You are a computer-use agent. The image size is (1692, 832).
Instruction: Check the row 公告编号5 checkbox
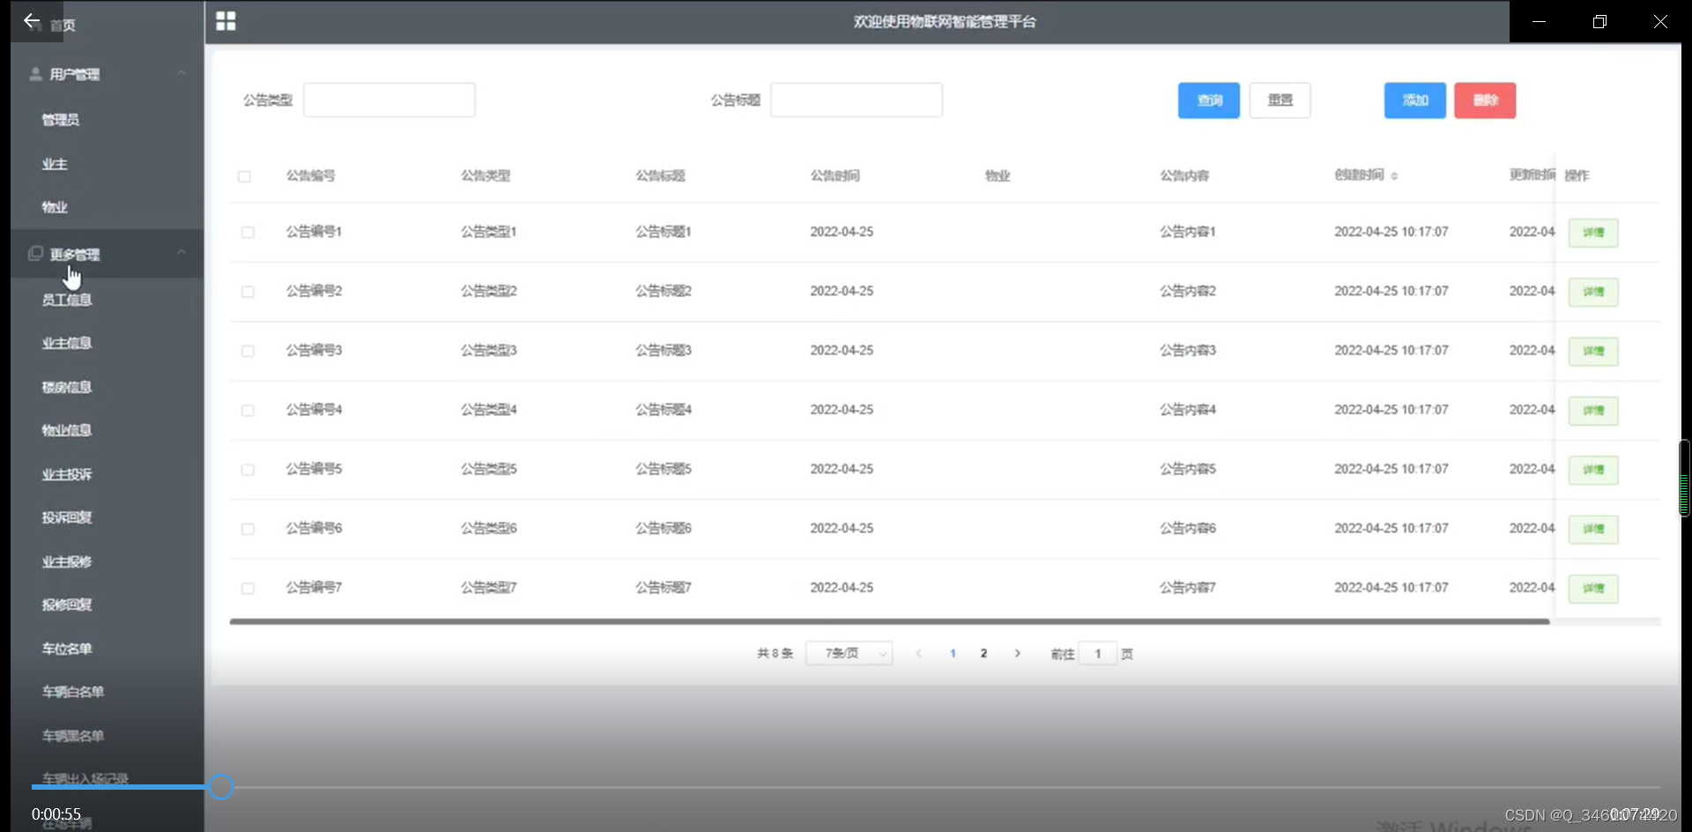[x=248, y=470]
